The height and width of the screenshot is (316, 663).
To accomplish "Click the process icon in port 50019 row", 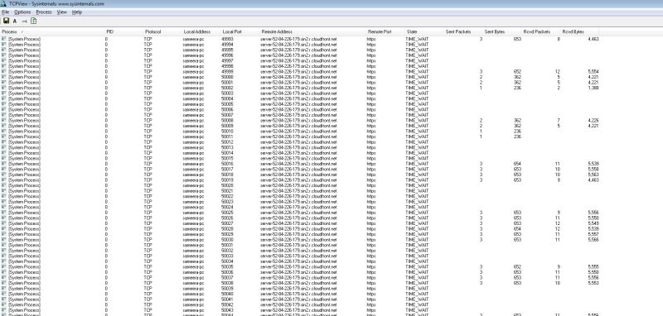I will click(x=4, y=180).
